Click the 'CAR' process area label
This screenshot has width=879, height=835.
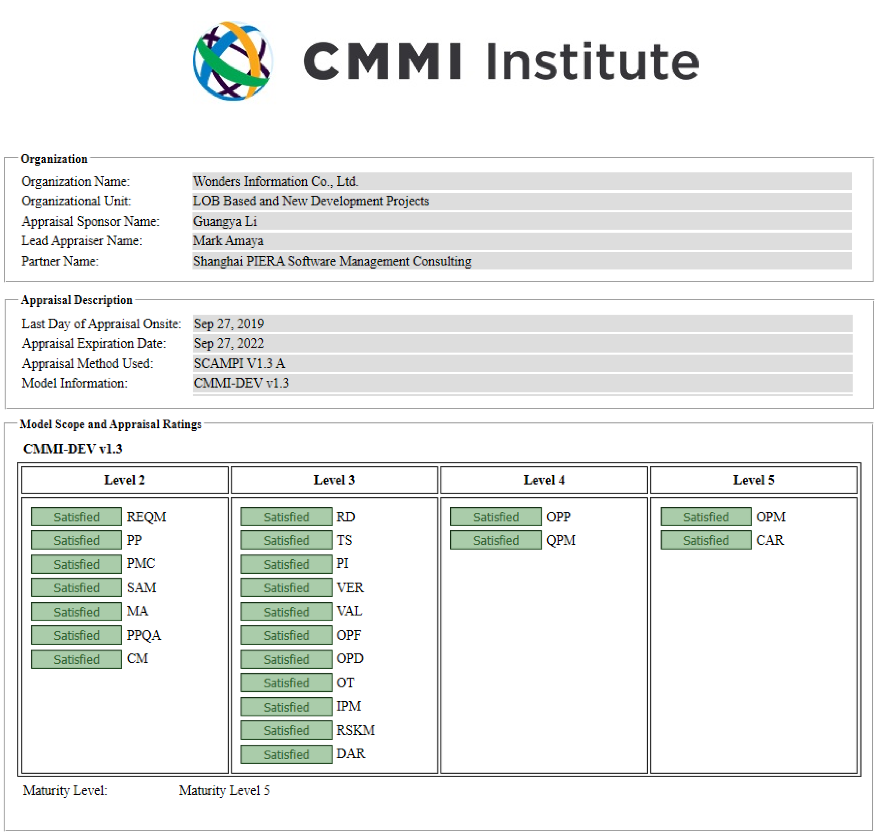[770, 540]
